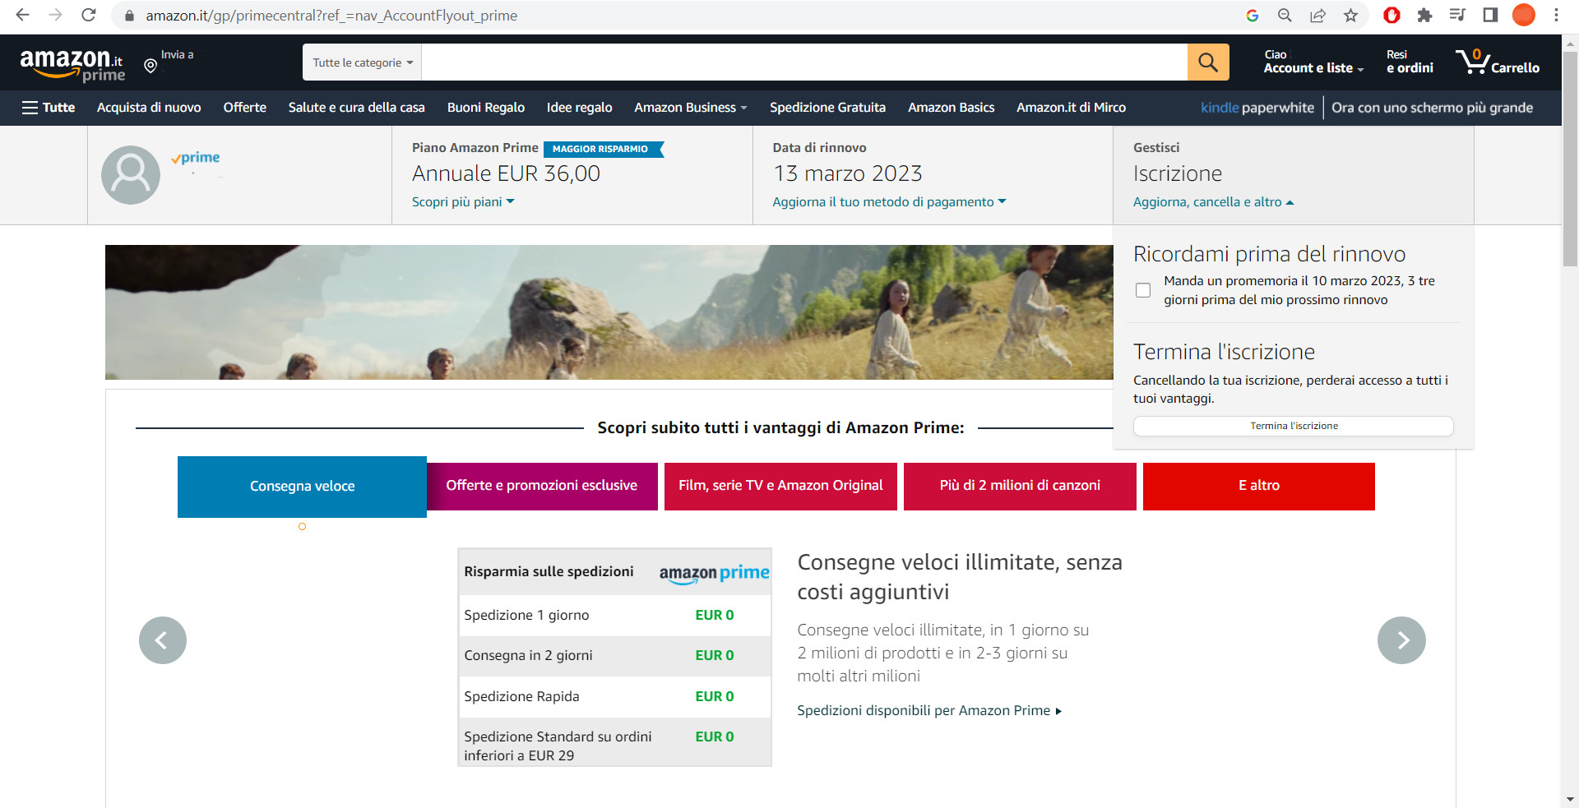Click the profile avatar image
This screenshot has height=808, width=1579.
pos(130,174)
